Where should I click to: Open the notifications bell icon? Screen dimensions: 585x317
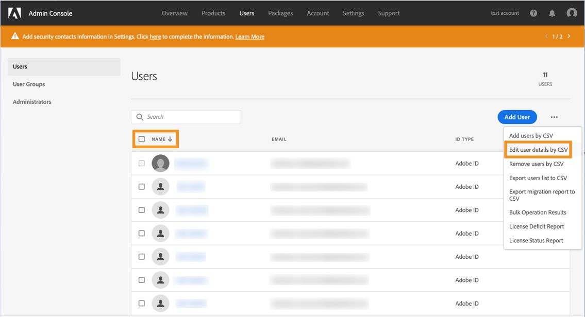click(552, 13)
